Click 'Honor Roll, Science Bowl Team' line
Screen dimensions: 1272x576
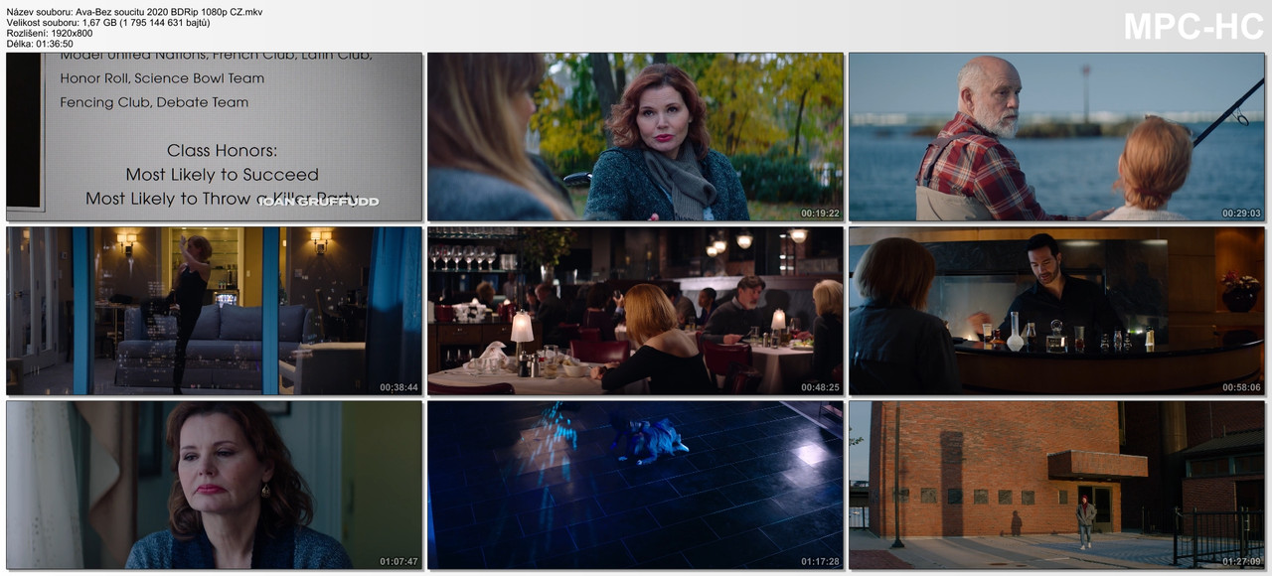pos(162,78)
